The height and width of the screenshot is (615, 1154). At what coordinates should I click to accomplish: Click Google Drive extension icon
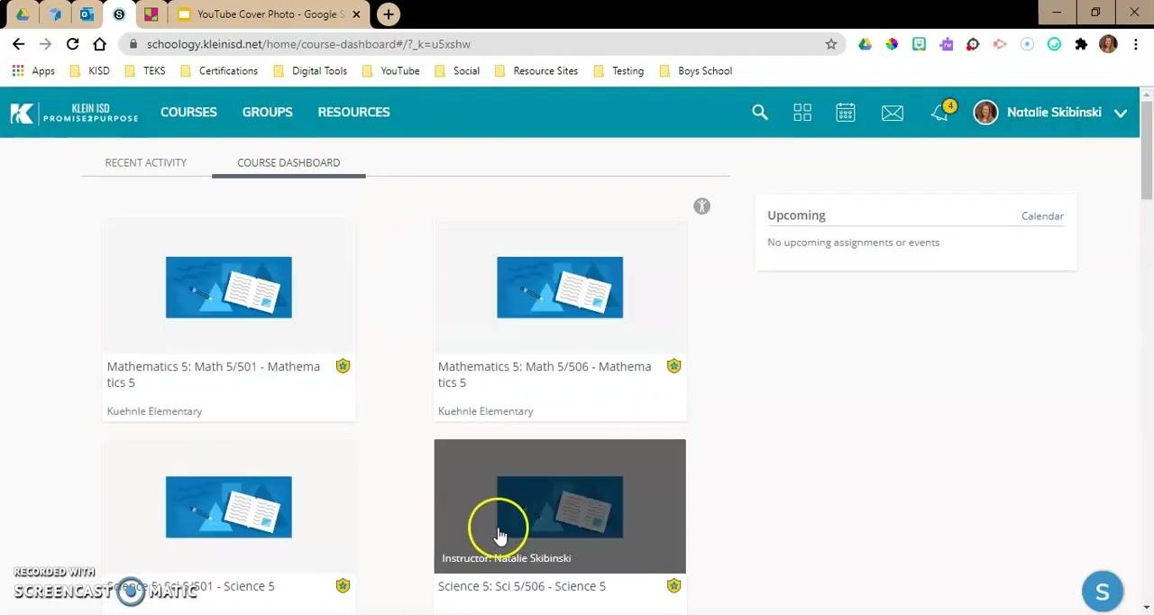865,44
